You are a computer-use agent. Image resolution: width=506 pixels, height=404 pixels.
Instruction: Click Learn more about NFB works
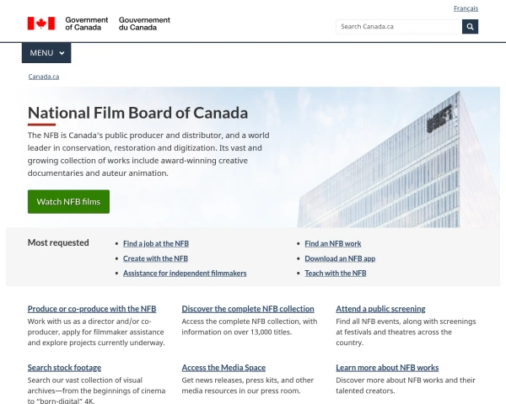point(387,368)
